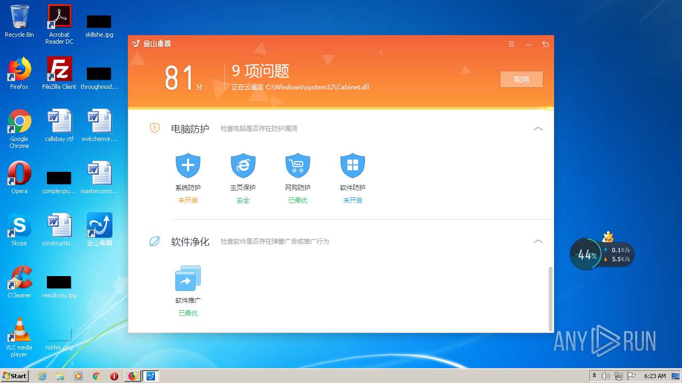Screen dimensions: 682x383
Task: Cancel the scan with 取消 button
Action: pos(522,79)
